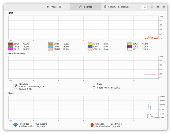
Task: Collapse the Memória e swap section
Action: pyautogui.click(x=6, y=53)
